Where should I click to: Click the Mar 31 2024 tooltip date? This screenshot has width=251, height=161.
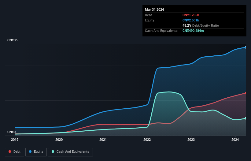154,9
